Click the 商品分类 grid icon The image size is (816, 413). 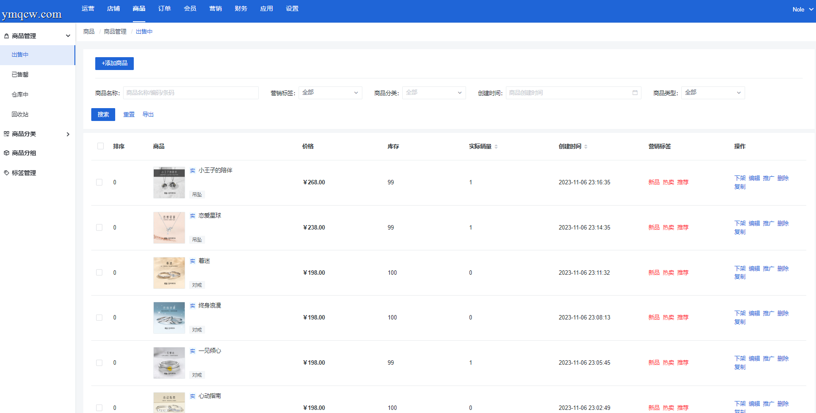tap(7, 134)
